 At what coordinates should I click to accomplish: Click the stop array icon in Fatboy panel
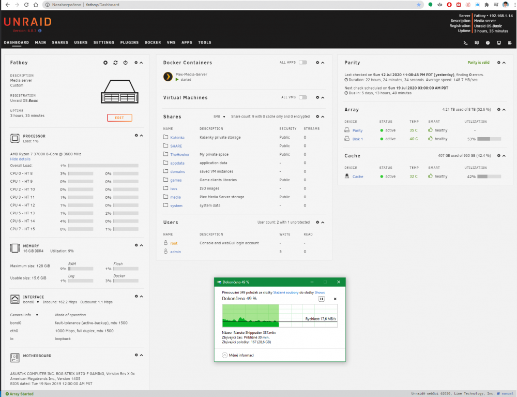tap(105, 63)
